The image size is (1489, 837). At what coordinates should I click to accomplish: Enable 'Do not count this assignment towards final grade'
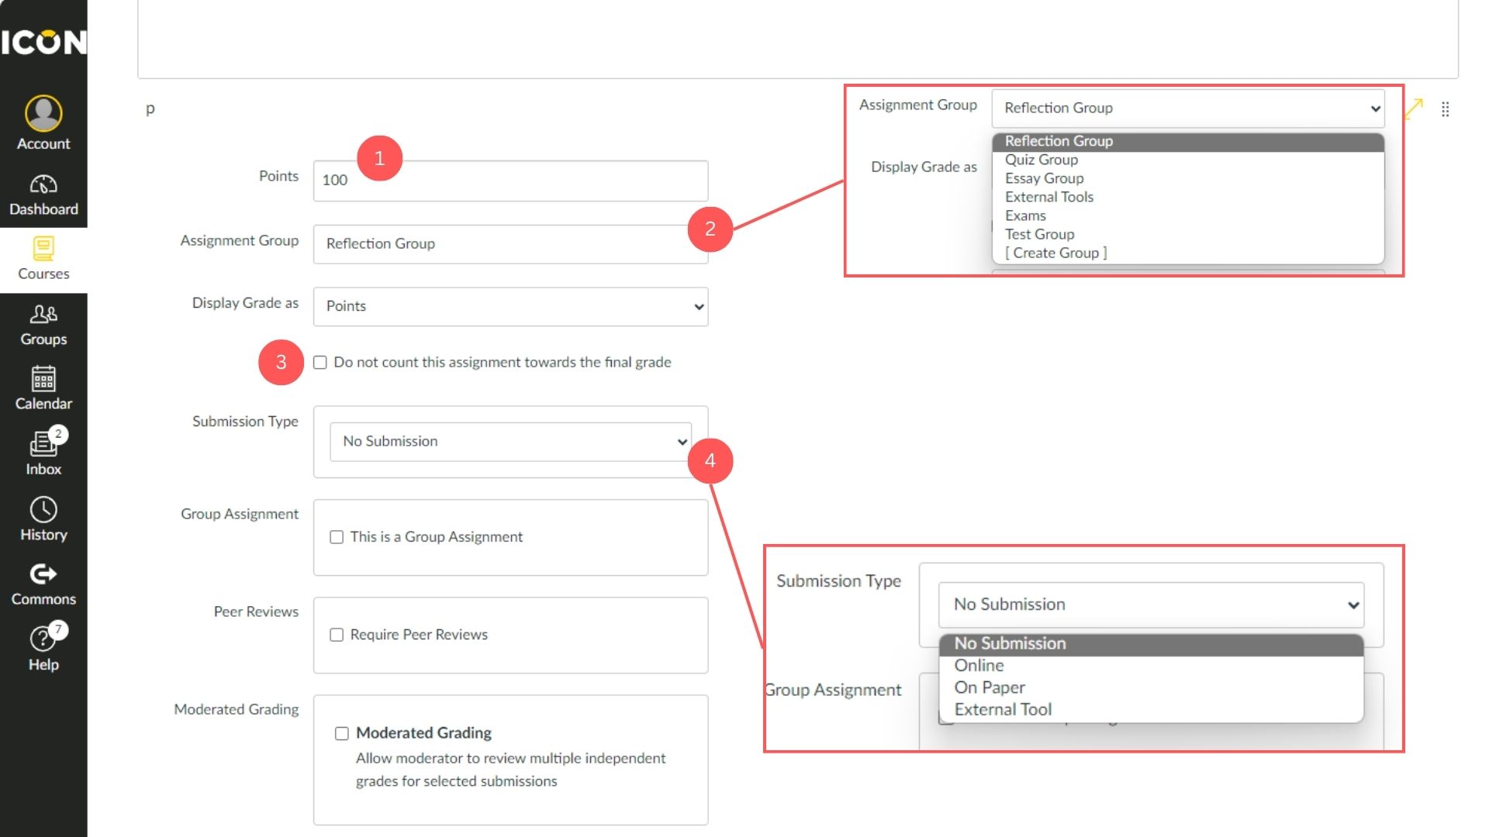[320, 362]
